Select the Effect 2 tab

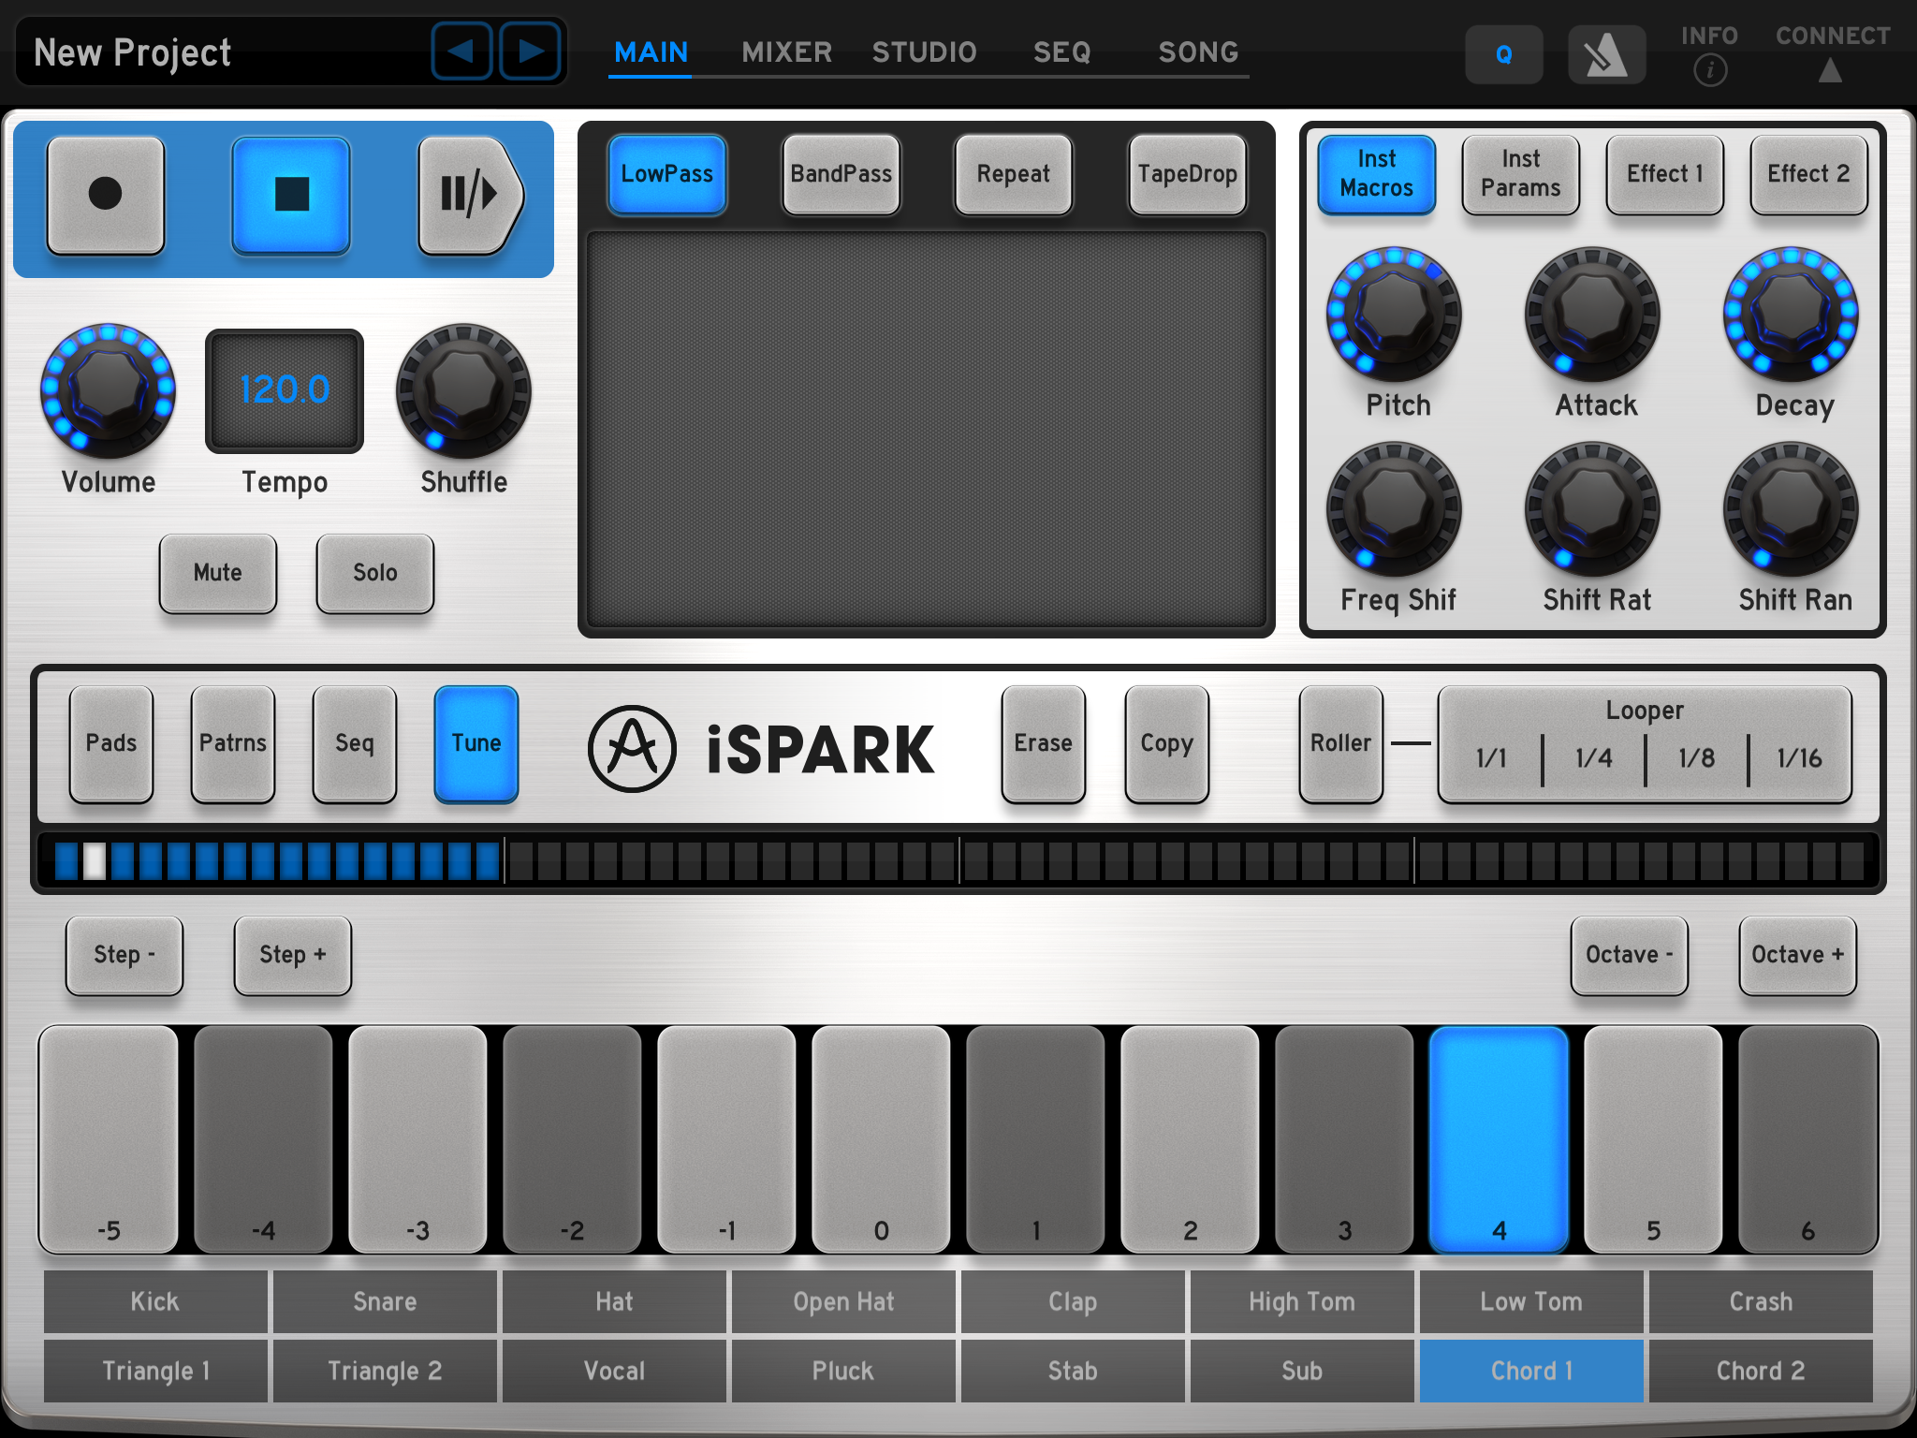pyautogui.click(x=1809, y=174)
